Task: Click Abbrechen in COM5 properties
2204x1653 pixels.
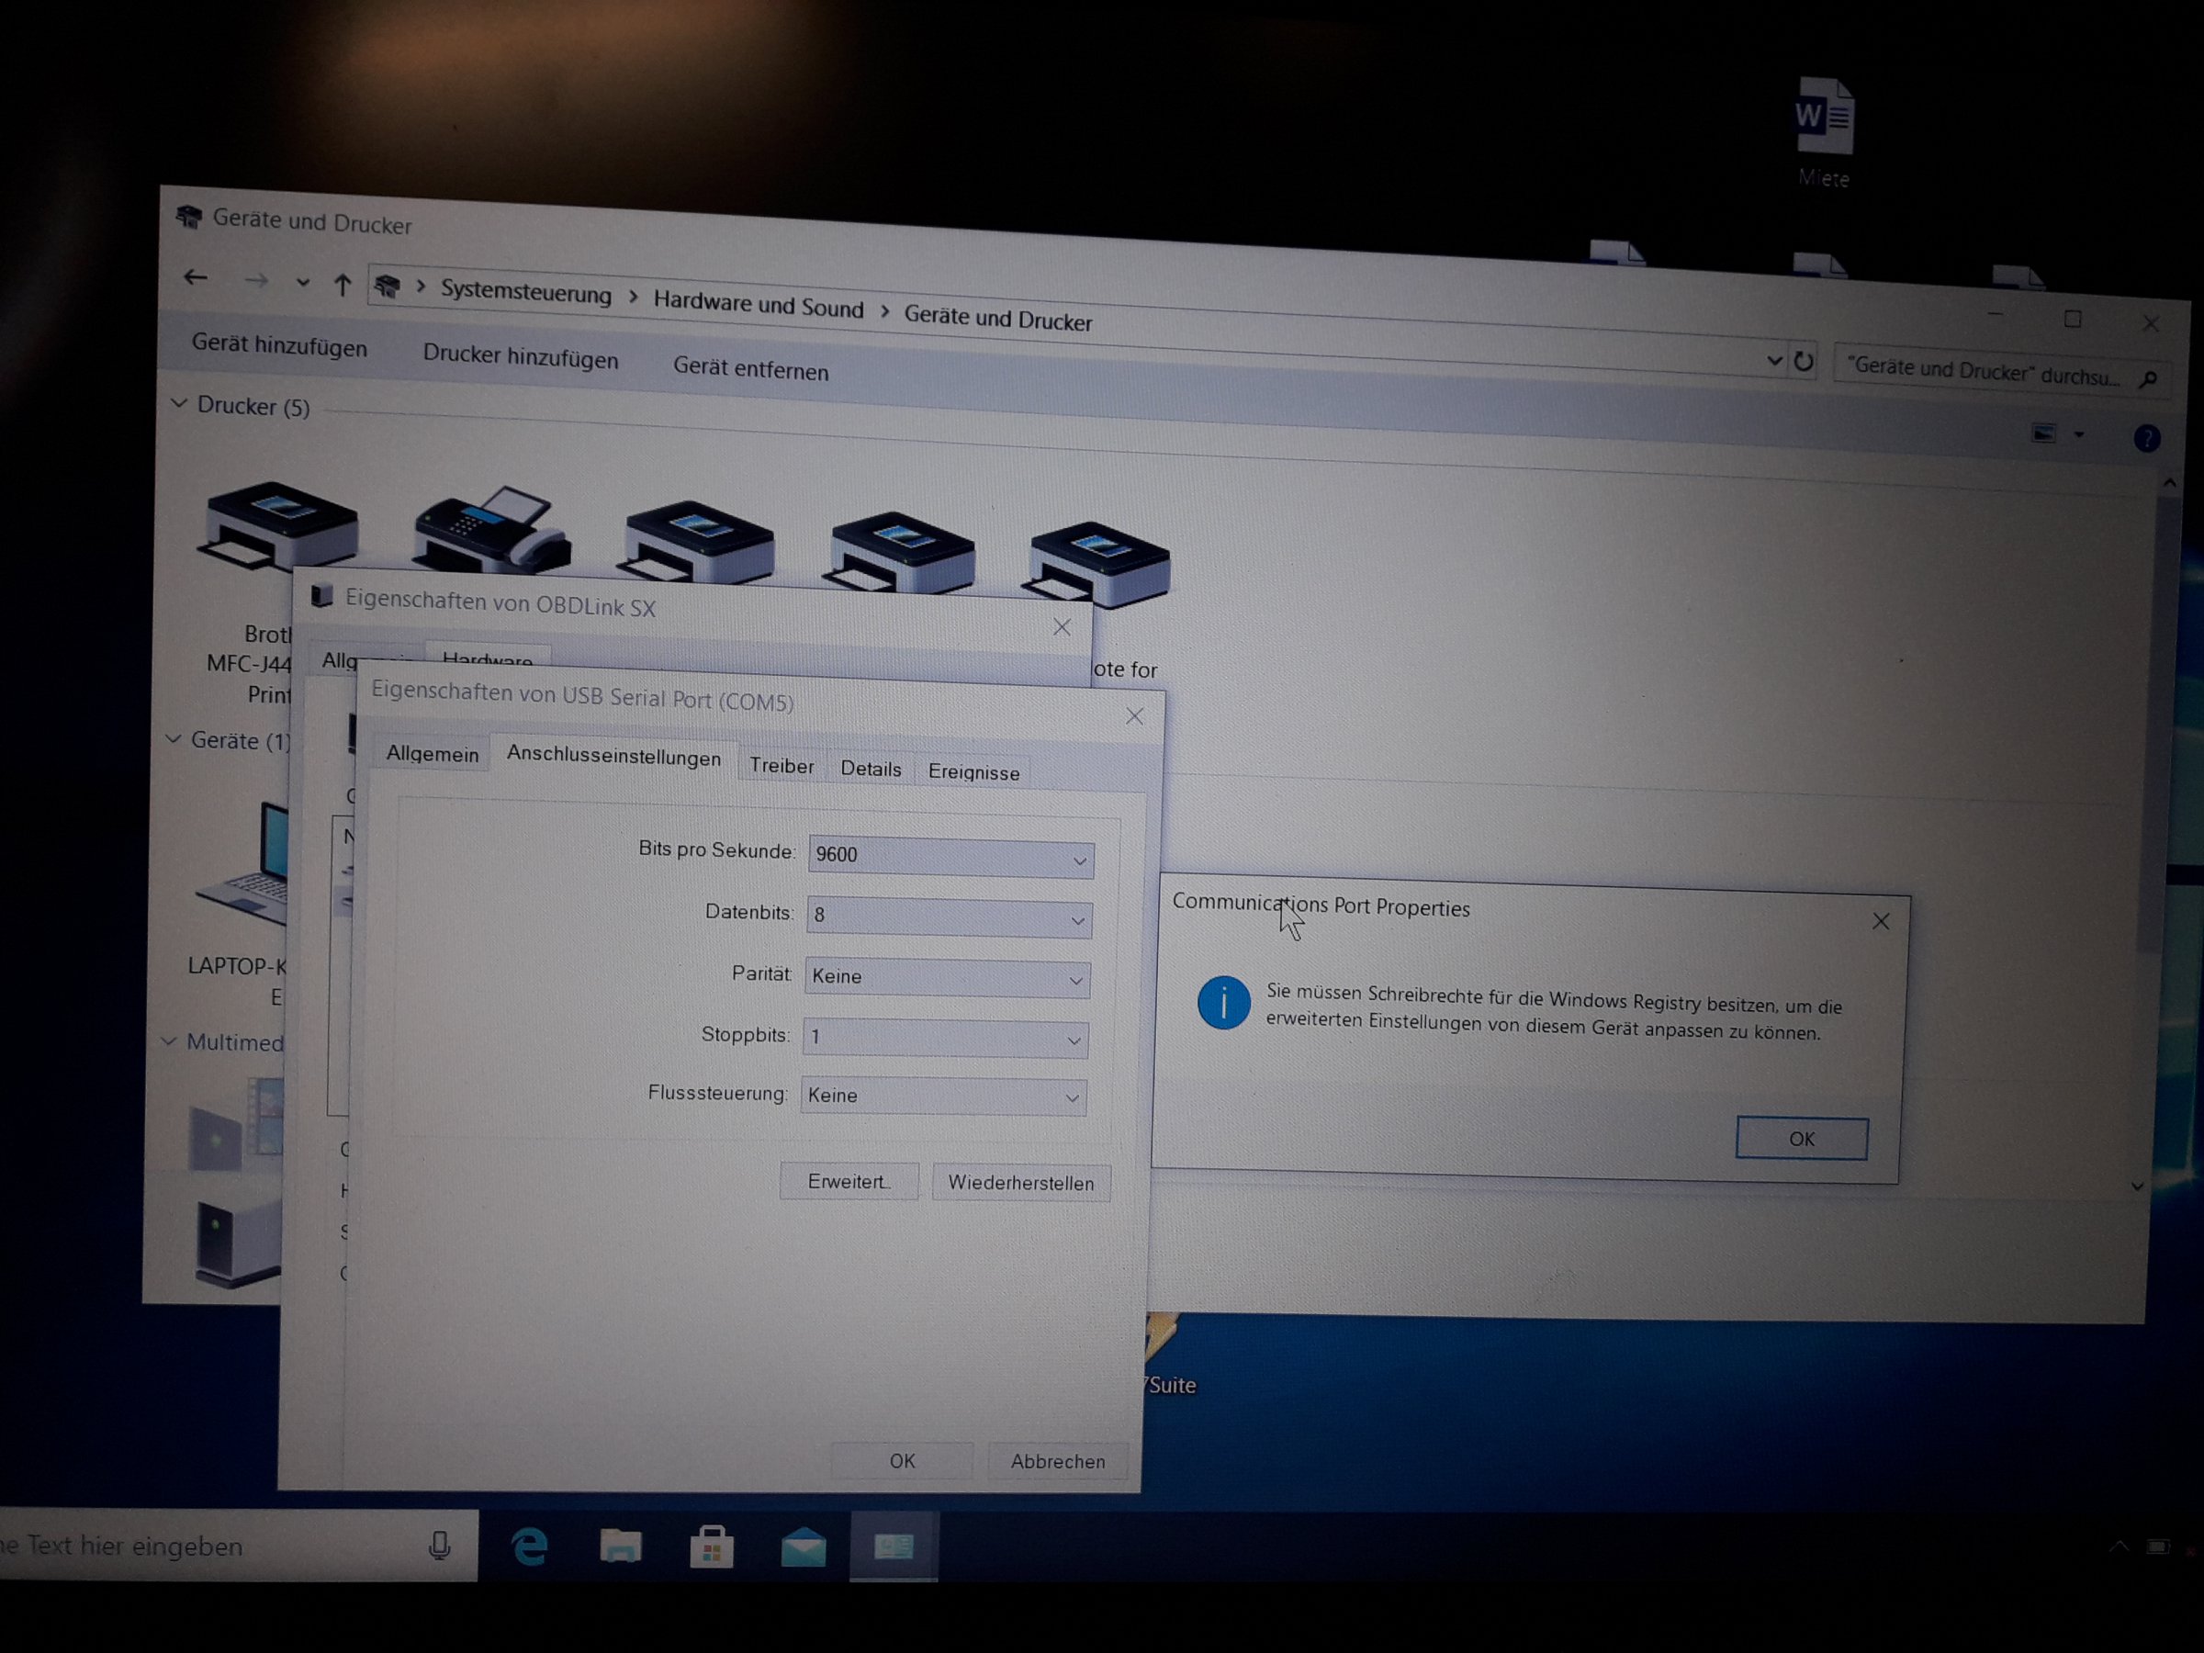Action: [1057, 1462]
